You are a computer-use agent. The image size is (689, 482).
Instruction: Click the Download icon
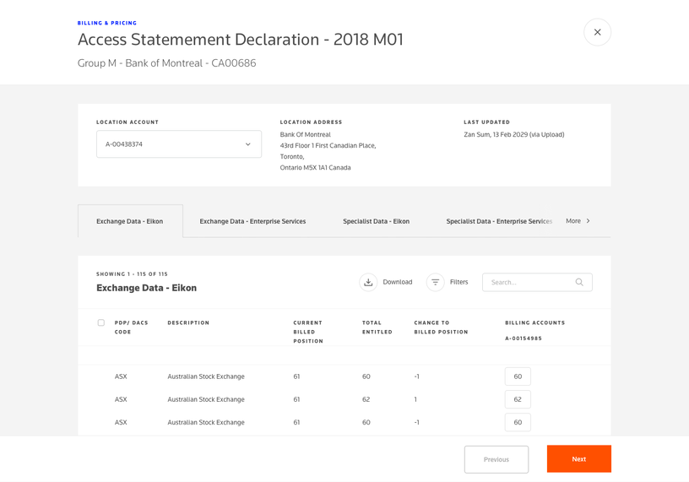coord(368,282)
